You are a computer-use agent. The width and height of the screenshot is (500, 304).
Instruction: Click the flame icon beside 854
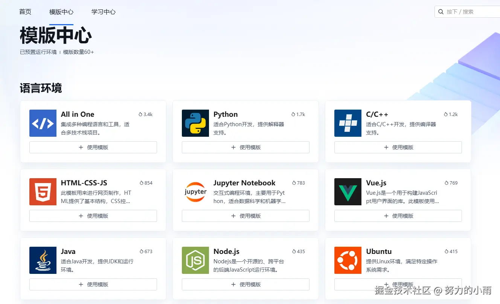coord(141,183)
